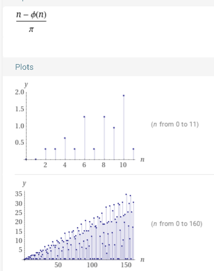Click the 20 y-axis label on second plot
Screen dimensions: 214x271
tap(19, 222)
